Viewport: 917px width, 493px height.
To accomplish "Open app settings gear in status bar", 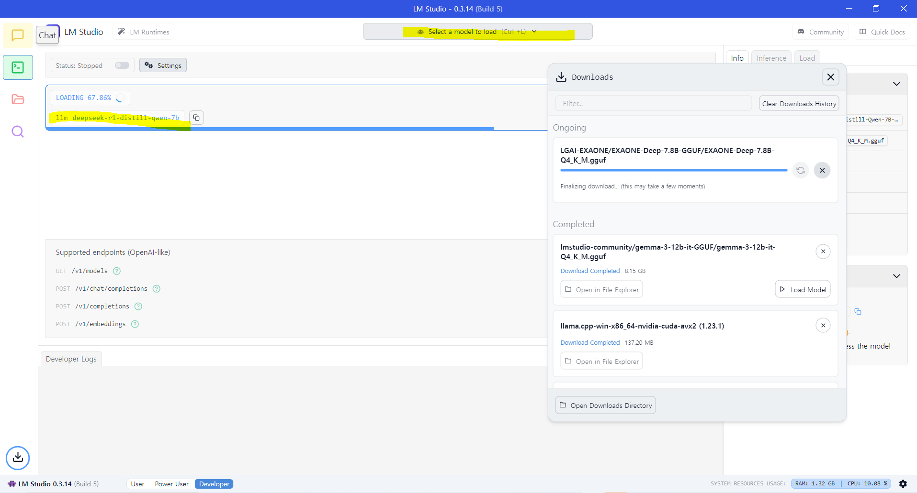I will [903, 484].
